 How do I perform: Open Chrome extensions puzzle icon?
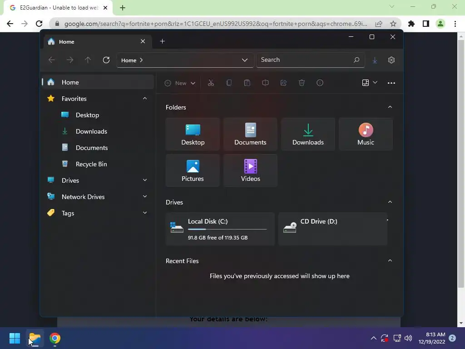tap(411, 24)
